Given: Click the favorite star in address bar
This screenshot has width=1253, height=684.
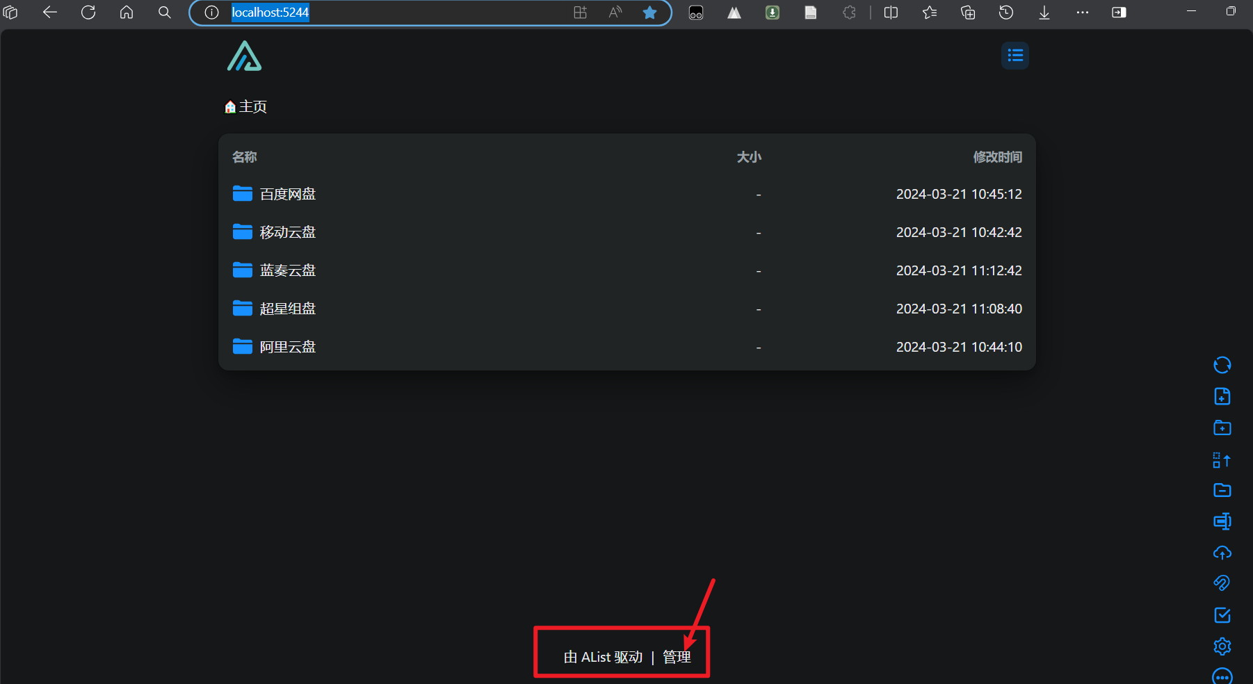Looking at the screenshot, I should [649, 13].
